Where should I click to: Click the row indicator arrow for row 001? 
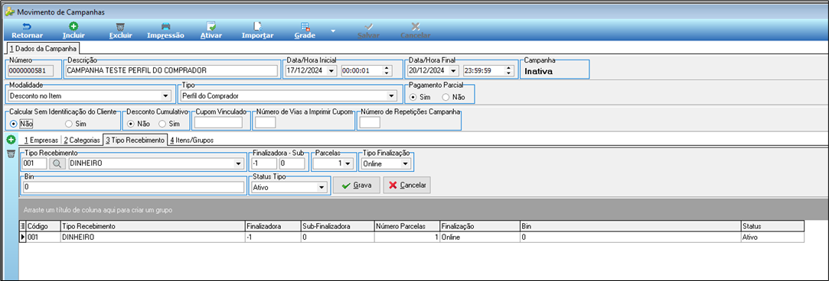click(22, 237)
